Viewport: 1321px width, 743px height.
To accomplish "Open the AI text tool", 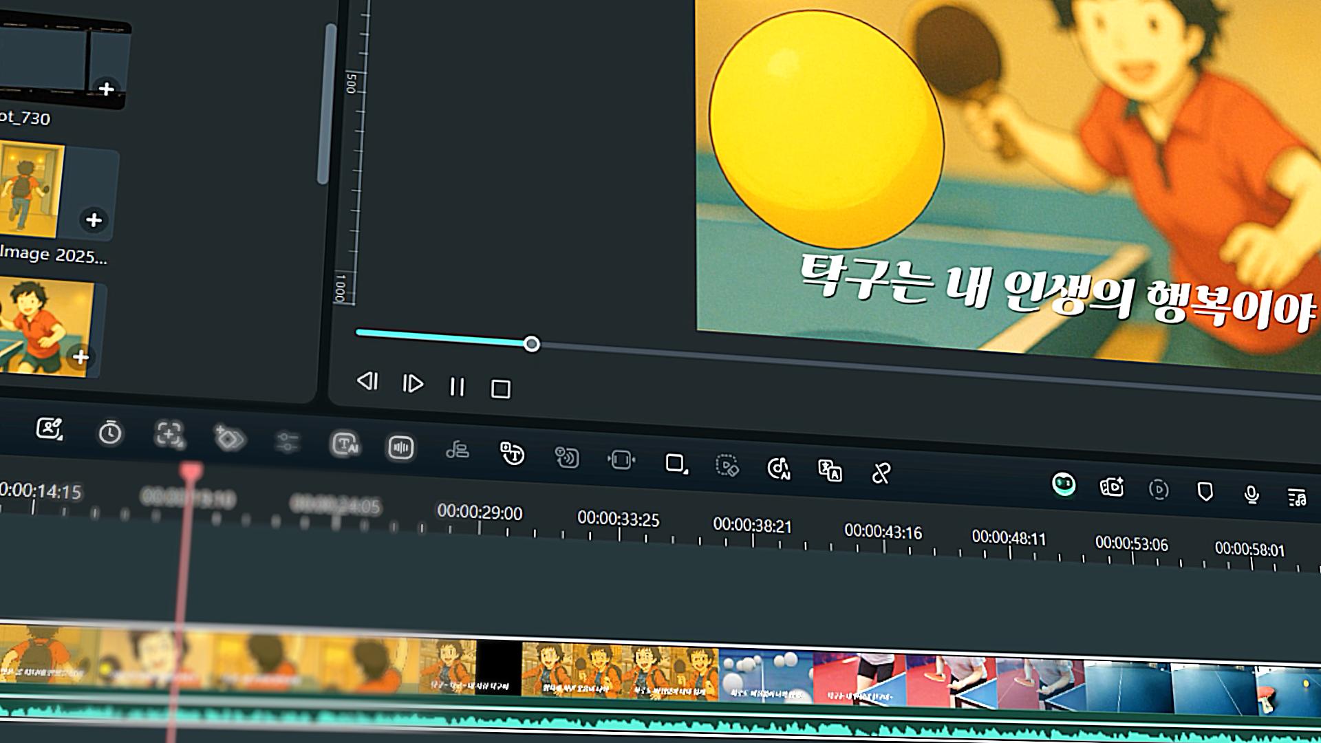I will click(345, 444).
